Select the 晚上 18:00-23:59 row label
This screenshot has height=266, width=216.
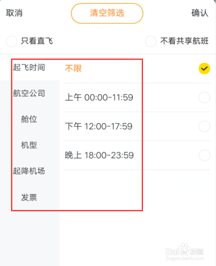[99, 155]
